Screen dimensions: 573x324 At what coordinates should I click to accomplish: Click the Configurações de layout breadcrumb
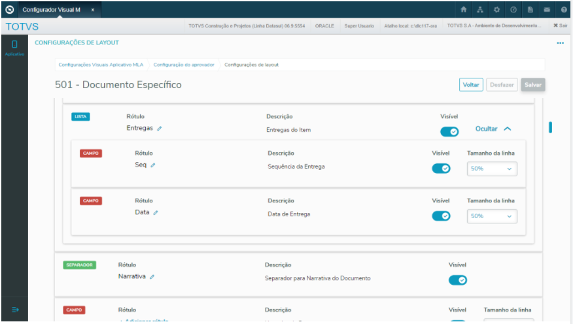[251, 65]
